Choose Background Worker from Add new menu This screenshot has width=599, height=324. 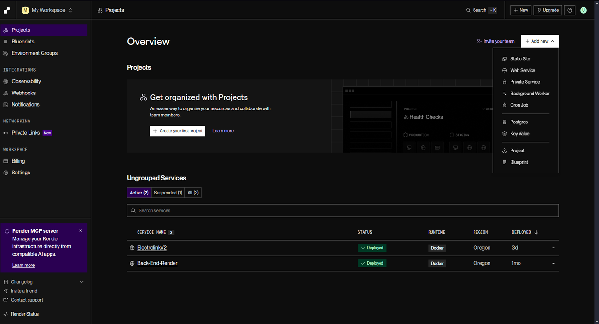(526, 94)
